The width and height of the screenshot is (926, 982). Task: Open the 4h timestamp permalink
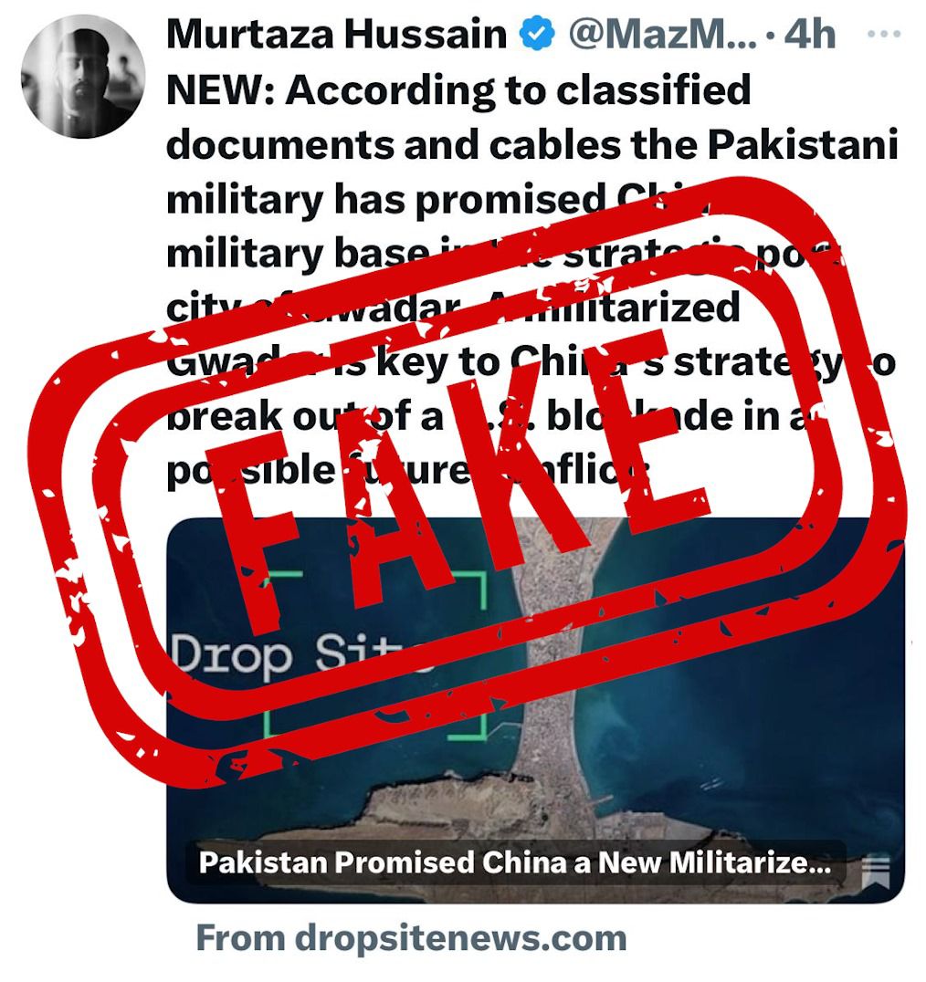(x=810, y=34)
